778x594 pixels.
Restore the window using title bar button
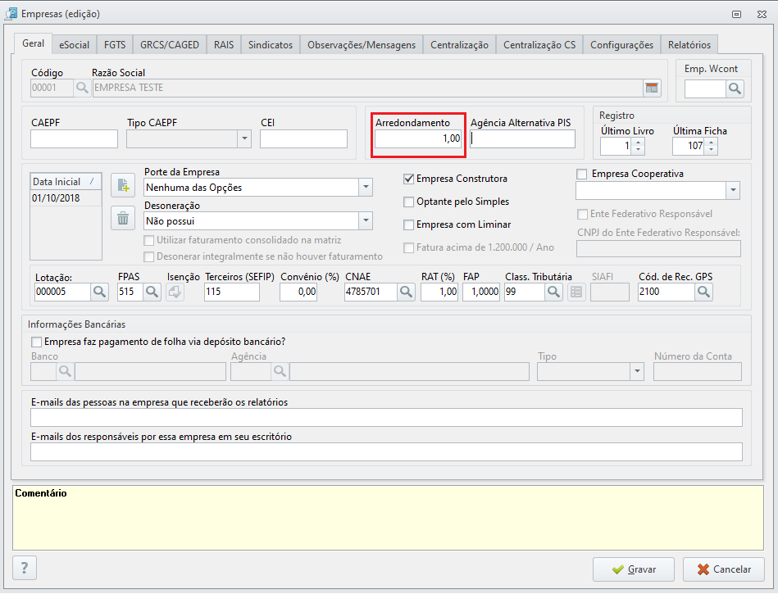[737, 15]
